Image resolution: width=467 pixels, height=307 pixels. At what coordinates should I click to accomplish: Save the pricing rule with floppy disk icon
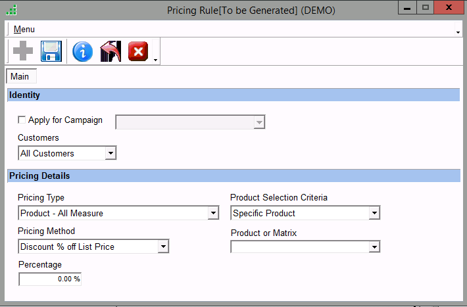51,51
